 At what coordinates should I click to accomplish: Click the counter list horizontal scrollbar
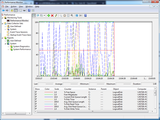(92, 111)
